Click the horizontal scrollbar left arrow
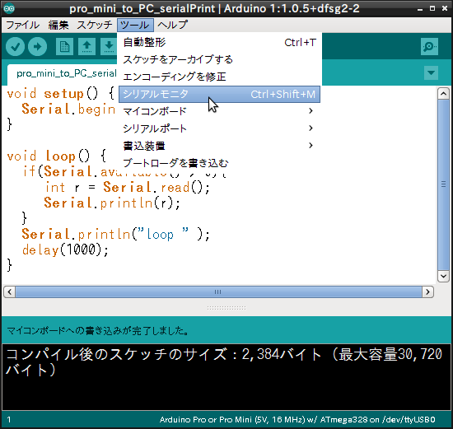453x429 pixels. [9, 291]
